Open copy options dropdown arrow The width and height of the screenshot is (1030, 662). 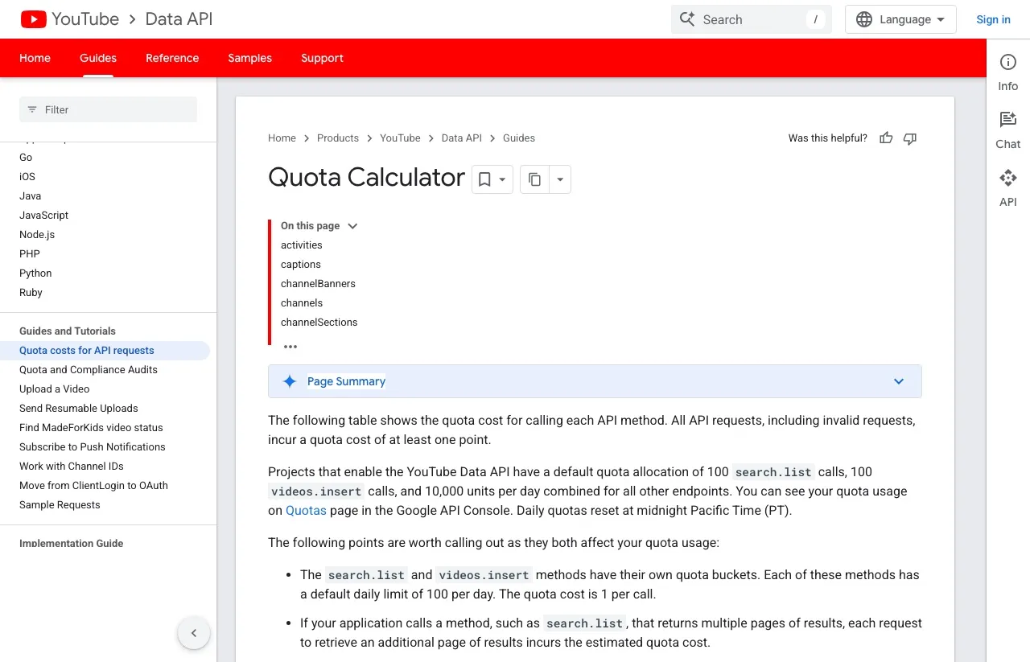point(560,179)
